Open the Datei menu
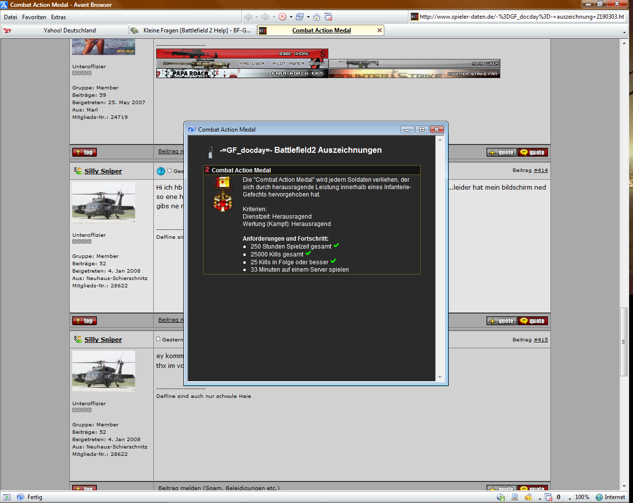Screen dimensions: 633x503 [10, 17]
